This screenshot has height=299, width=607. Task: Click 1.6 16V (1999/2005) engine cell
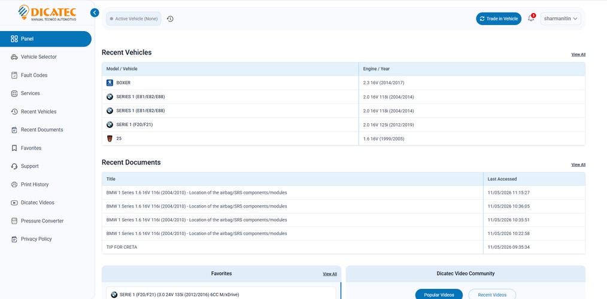(x=472, y=139)
